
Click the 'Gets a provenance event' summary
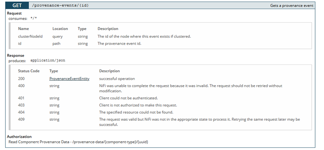[x=292, y=5]
